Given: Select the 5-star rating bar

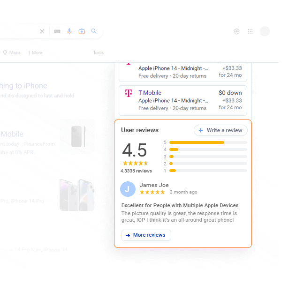Looking at the screenshot, I should (x=208, y=142).
